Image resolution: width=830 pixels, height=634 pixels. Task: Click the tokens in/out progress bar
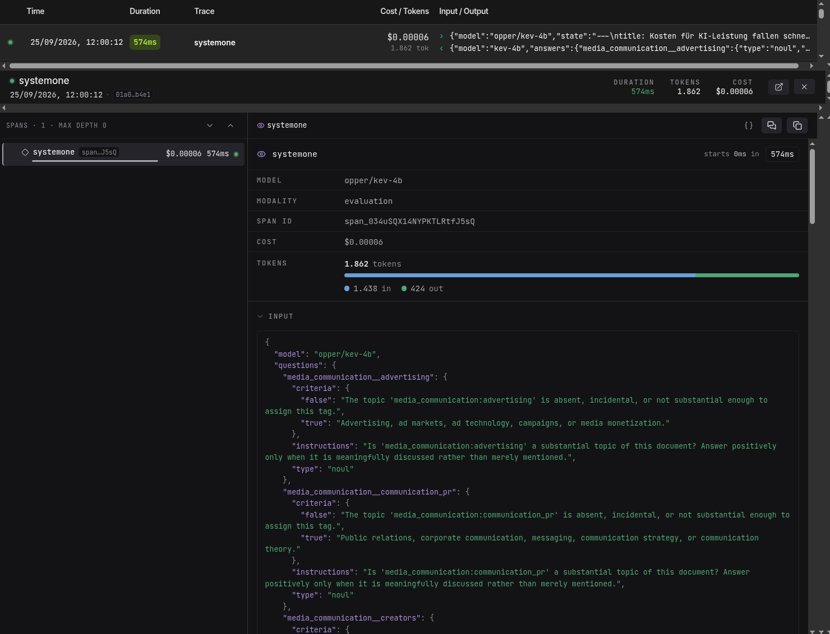tap(571, 276)
